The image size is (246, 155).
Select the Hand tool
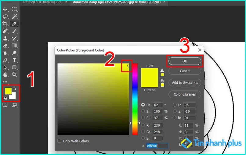coord(5,74)
